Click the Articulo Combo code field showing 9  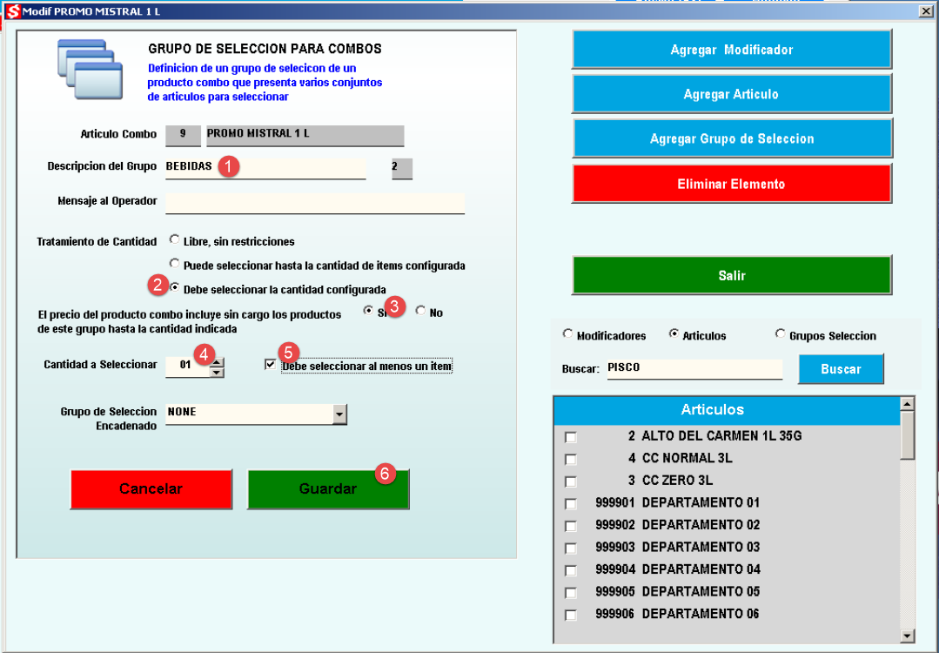183,135
